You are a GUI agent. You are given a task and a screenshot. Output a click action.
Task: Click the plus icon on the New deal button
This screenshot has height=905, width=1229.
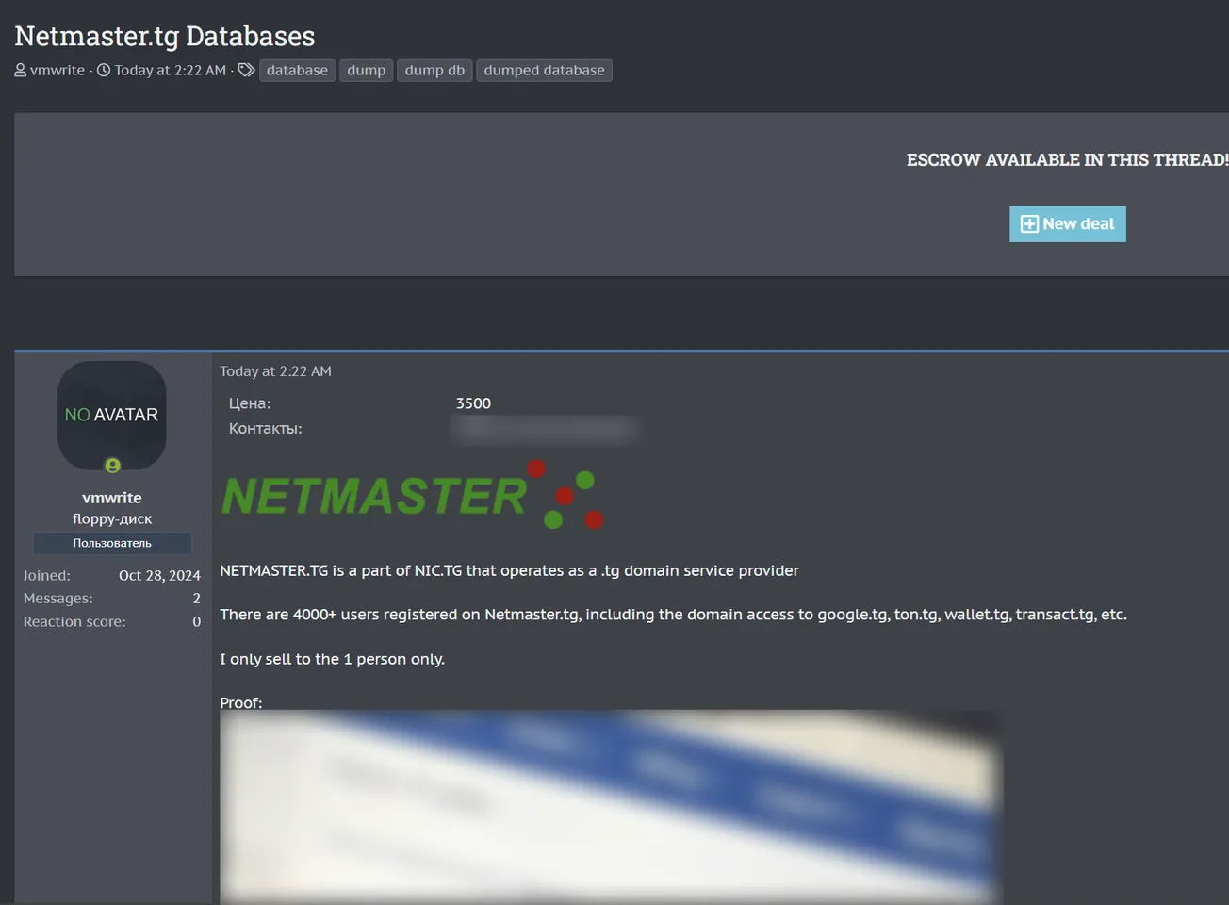[1029, 224]
